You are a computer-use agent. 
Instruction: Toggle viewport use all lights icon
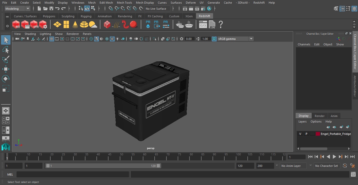pos(117,39)
